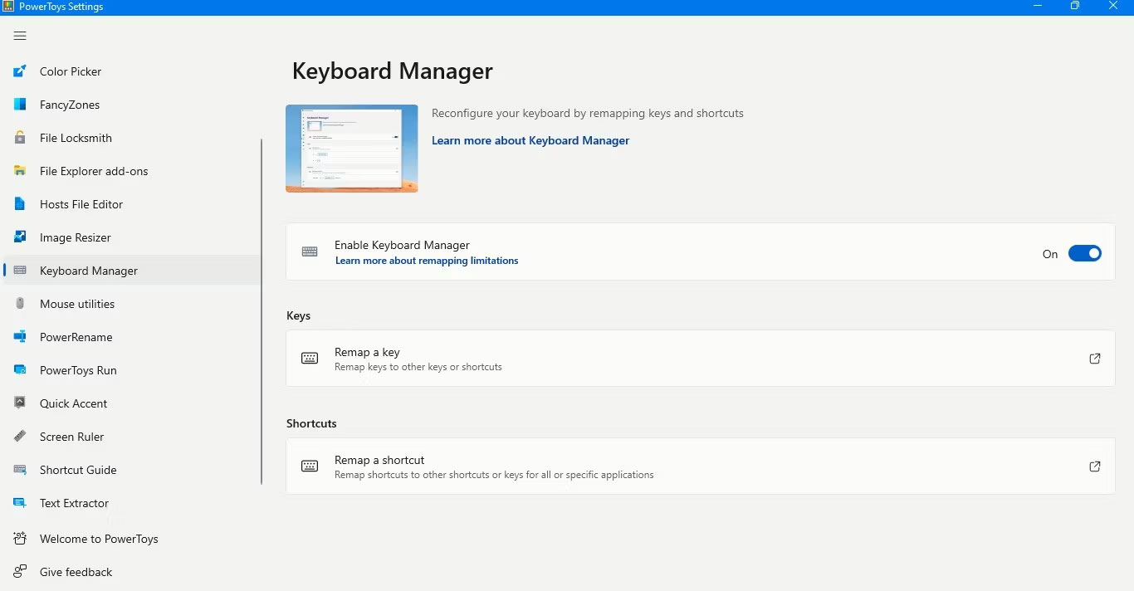The height and width of the screenshot is (591, 1134).
Task: Open Learn more about Keyboard Manager link
Action: click(x=530, y=140)
